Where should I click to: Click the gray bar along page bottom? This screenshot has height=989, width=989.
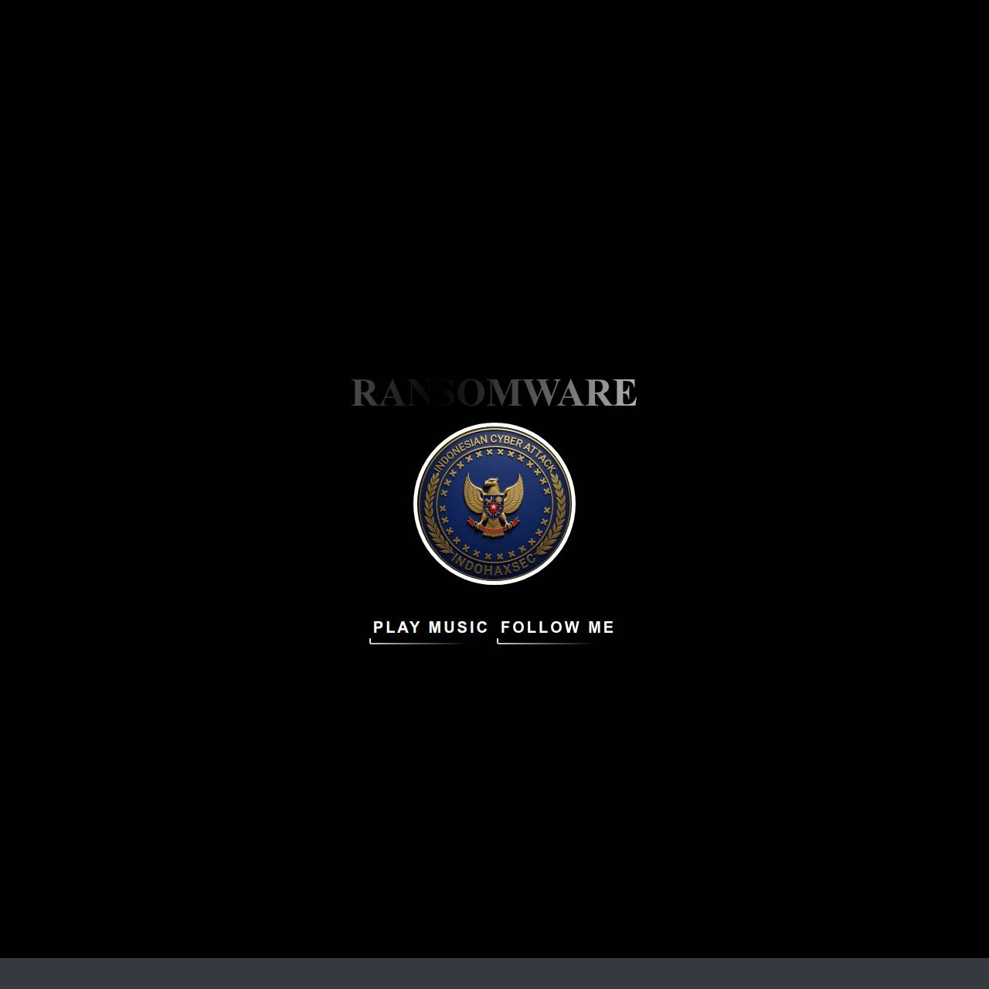(494, 974)
